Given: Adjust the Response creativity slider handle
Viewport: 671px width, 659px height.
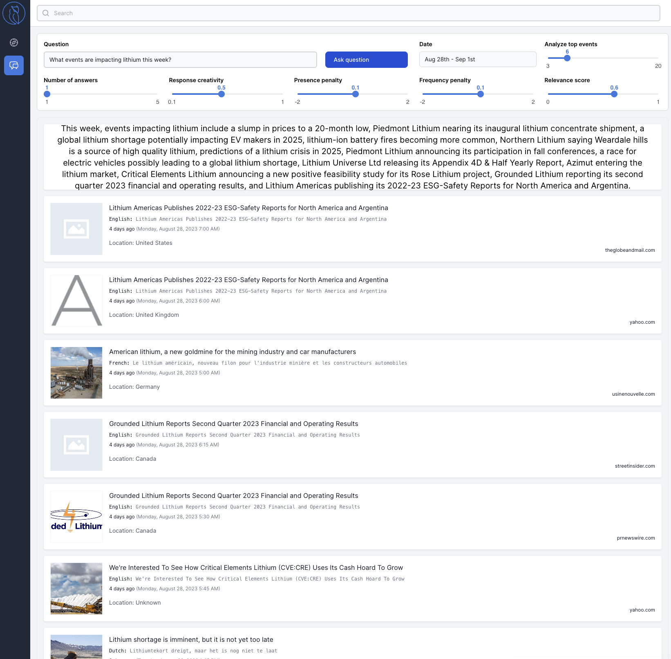Looking at the screenshot, I should (x=221, y=94).
